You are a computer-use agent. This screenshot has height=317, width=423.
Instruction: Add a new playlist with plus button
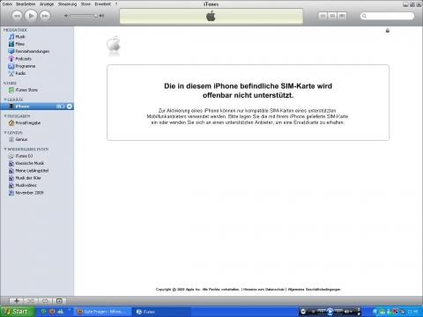17,300
